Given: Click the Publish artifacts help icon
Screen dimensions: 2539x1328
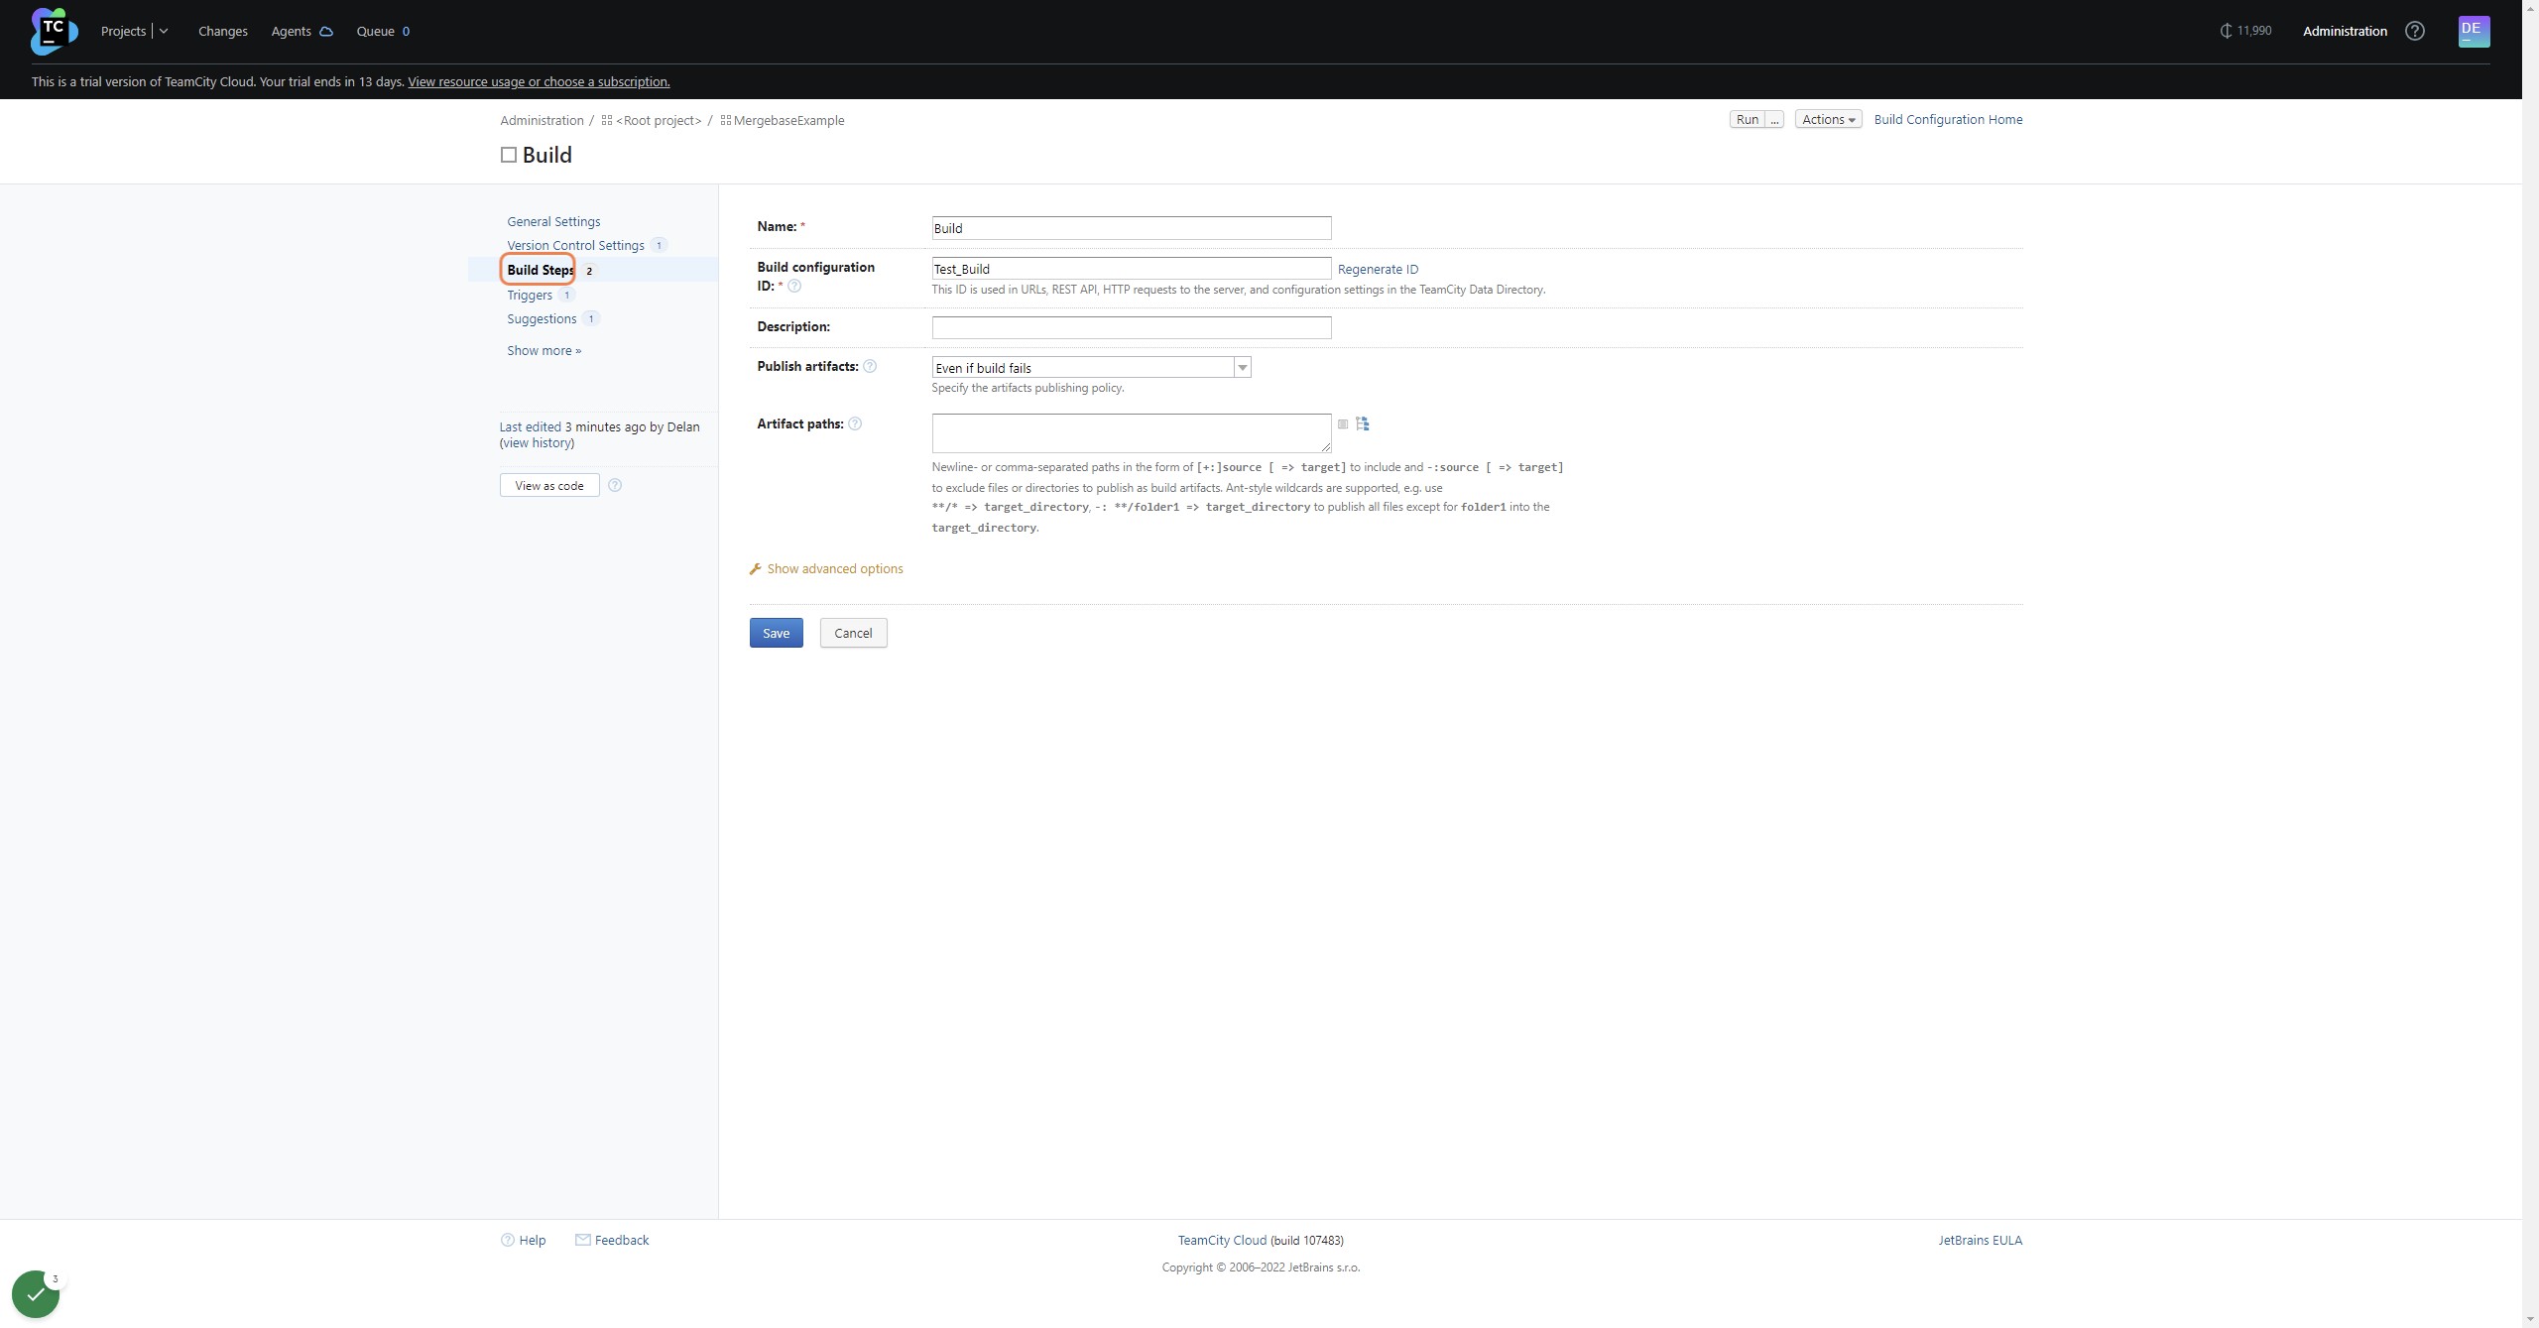Looking at the screenshot, I should click(x=870, y=366).
